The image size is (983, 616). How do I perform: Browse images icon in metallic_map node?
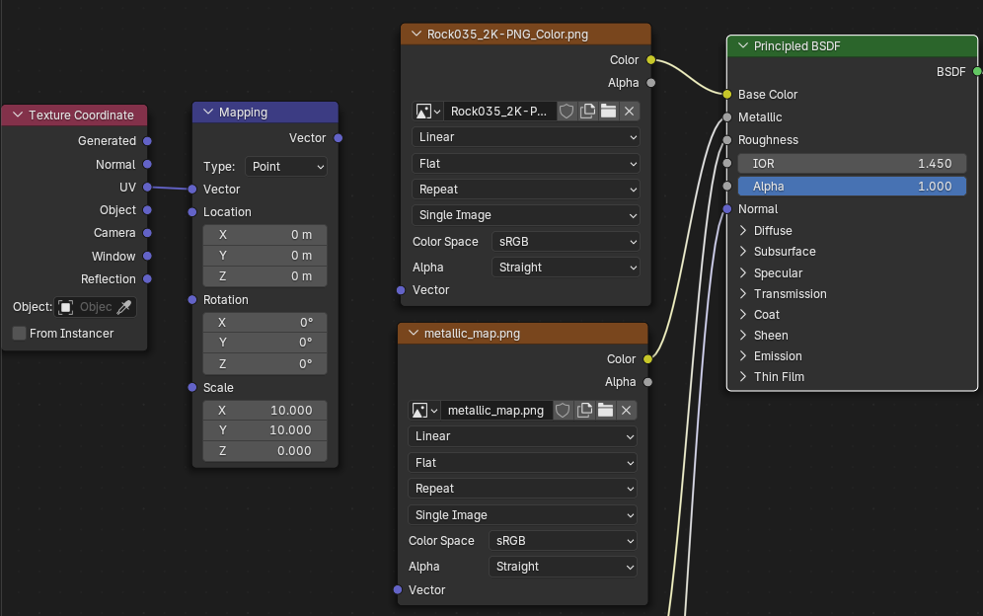pyautogui.click(x=424, y=411)
